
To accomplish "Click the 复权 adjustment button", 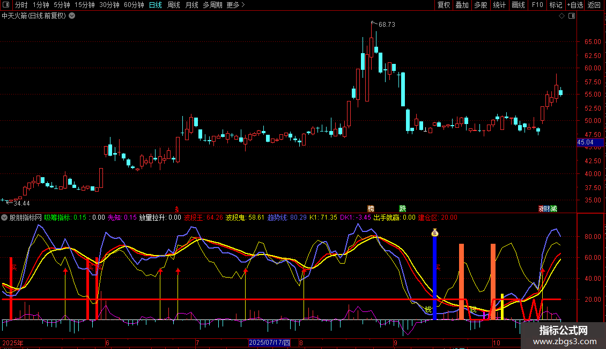I will [x=444, y=5].
